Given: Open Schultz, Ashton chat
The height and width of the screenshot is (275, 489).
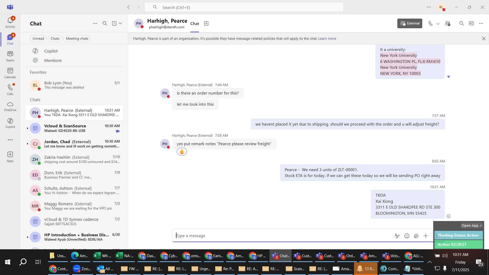Looking at the screenshot, I should [x=74, y=190].
